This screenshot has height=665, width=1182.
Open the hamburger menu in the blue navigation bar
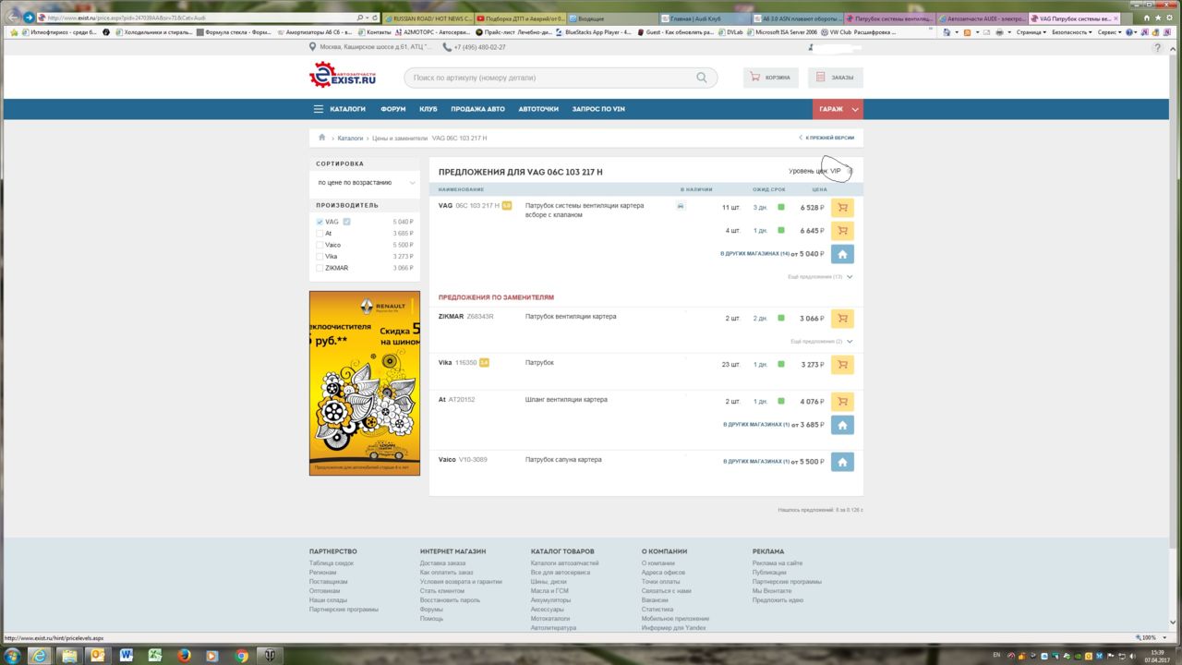(319, 109)
